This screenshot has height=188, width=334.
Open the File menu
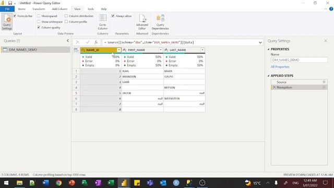pyautogui.click(x=7, y=9)
